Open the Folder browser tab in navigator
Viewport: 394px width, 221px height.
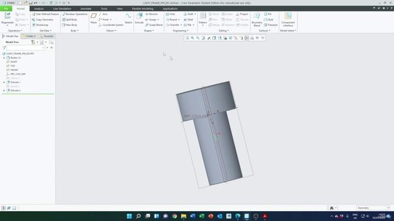coord(29,36)
